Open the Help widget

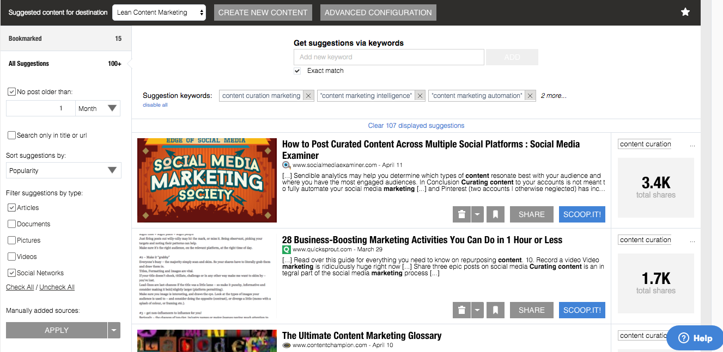tap(695, 338)
